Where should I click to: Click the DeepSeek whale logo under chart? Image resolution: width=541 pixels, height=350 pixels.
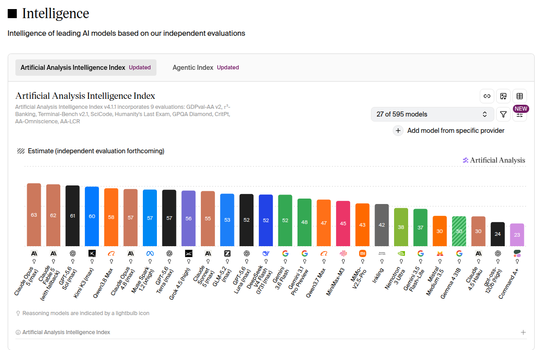click(266, 253)
